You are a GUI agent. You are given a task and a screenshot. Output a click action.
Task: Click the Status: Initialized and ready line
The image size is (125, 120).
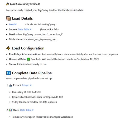click(x=28, y=64)
